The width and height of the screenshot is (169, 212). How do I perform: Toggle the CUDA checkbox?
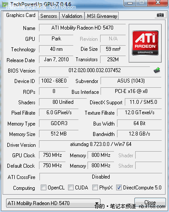pos(71,187)
